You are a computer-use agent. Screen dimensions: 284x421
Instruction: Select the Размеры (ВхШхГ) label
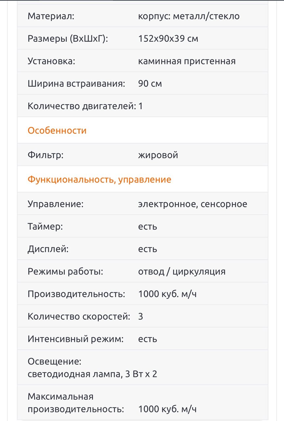click(68, 39)
